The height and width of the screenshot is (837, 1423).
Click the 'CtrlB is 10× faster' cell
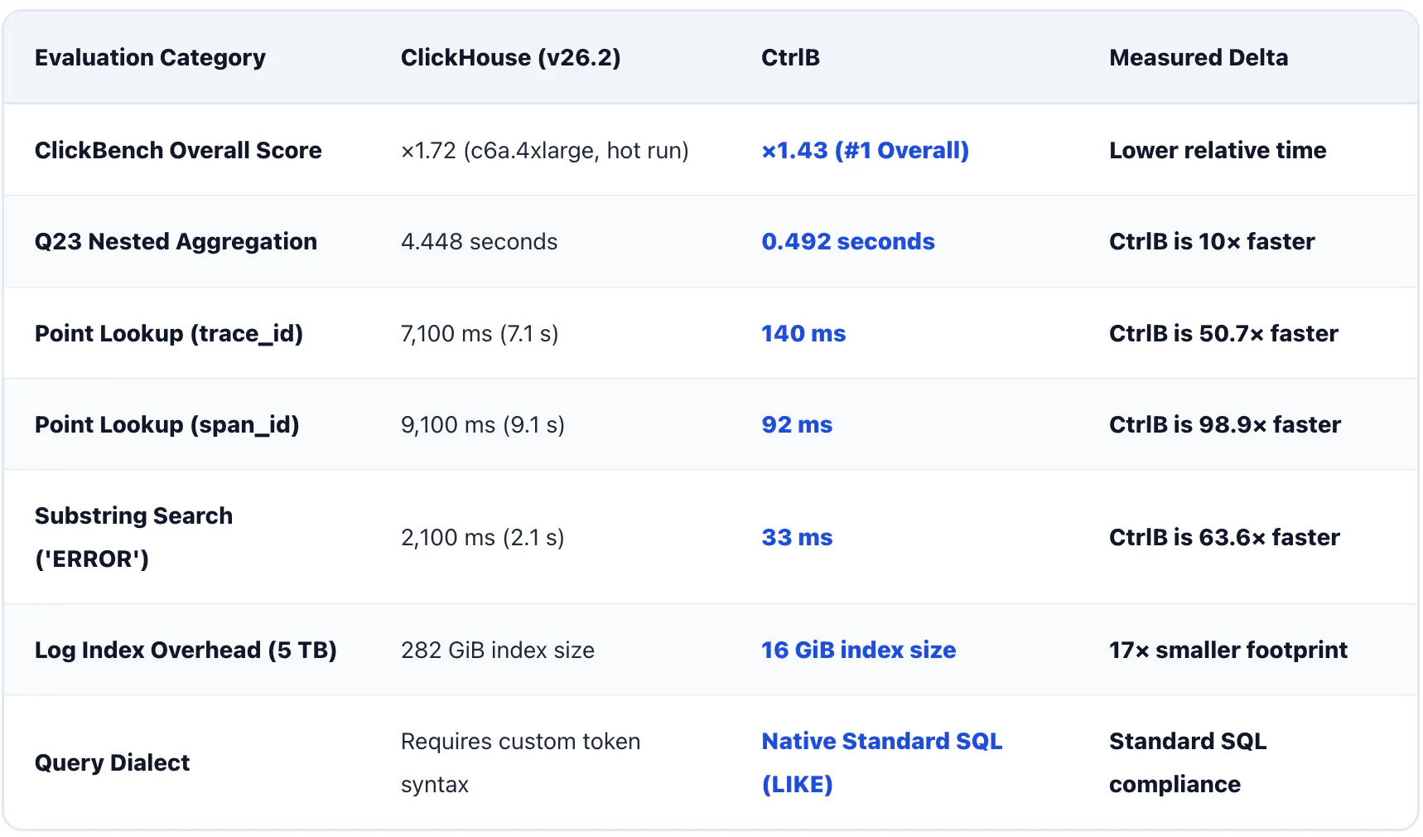coord(1212,241)
